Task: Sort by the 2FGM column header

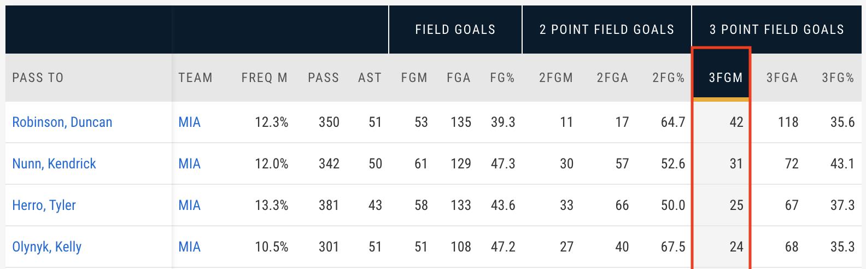Action: coord(555,78)
